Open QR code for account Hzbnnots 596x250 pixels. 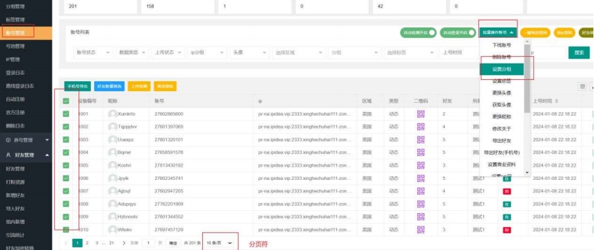pos(421,217)
